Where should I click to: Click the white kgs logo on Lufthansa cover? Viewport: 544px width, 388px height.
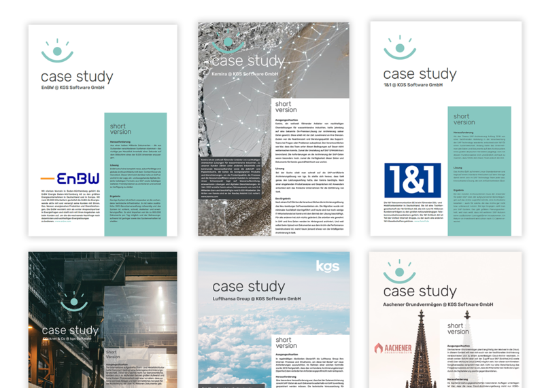point(328,266)
